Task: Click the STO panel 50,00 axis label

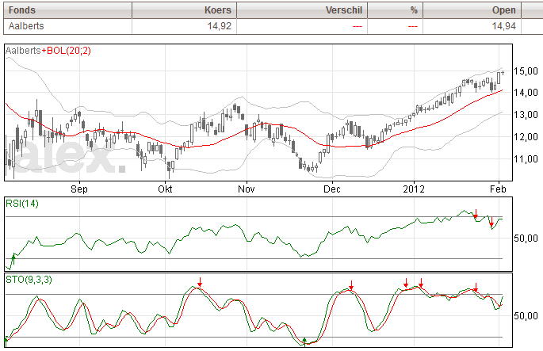Action: (526, 316)
